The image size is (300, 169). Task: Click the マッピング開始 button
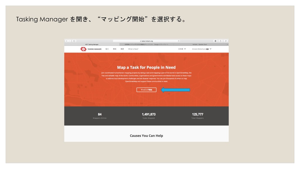[x=146, y=90]
